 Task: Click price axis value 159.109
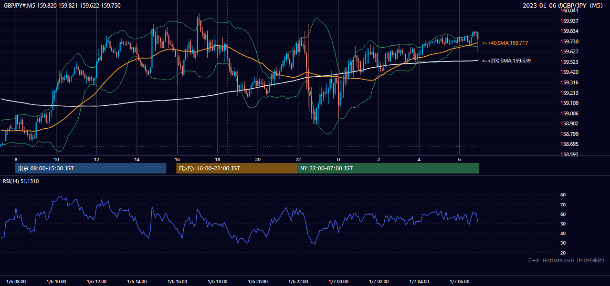[570, 103]
